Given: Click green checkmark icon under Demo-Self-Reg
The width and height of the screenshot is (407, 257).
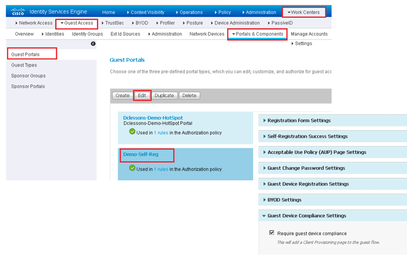Looking at the screenshot, I should [132, 168].
